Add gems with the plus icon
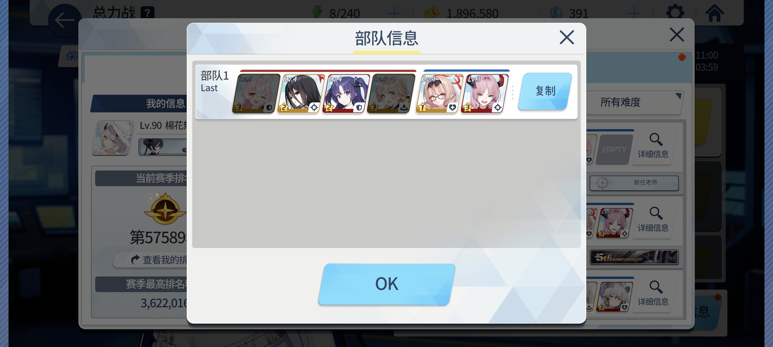This screenshot has width=773, height=347. point(634,13)
